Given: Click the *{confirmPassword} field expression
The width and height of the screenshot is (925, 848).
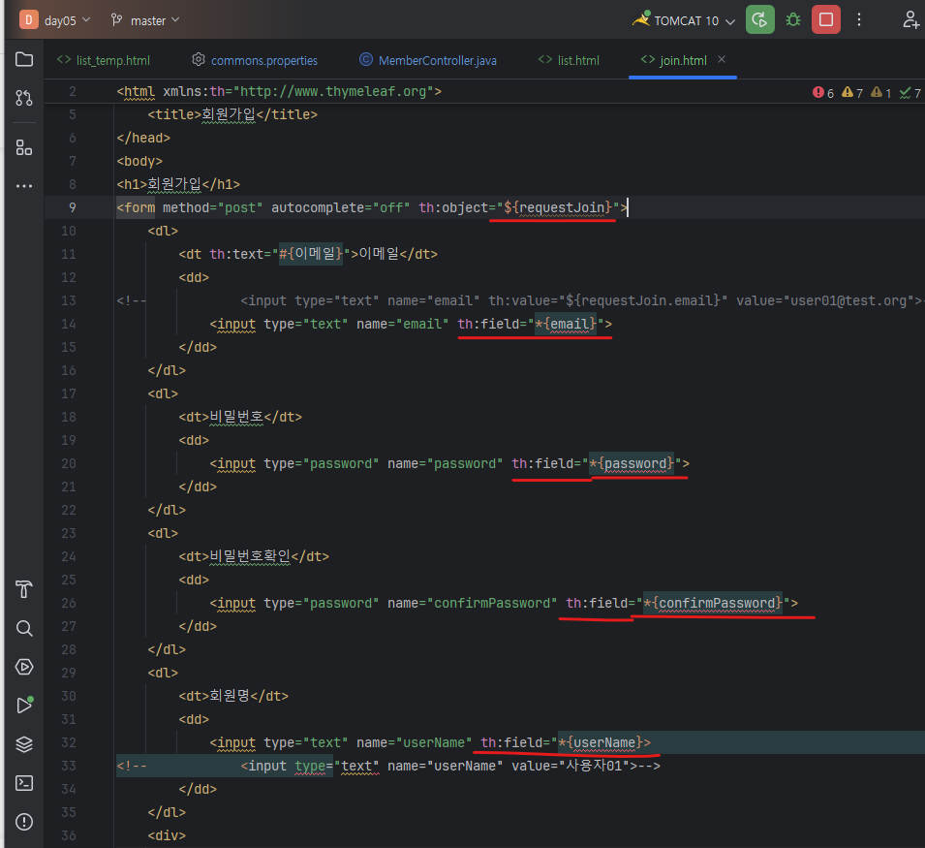Looking at the screenshot, I should (x=713, y=603).
